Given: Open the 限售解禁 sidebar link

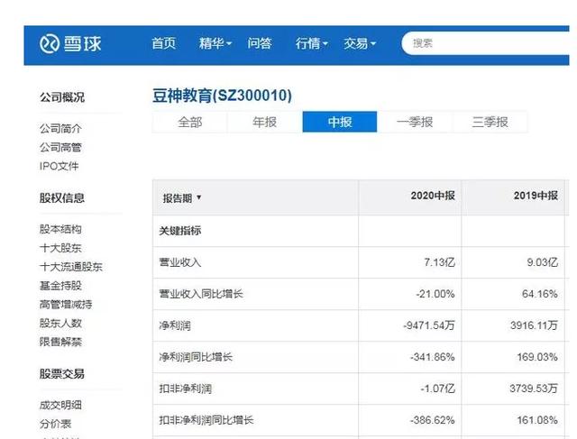Looking at the screenshot, I should [60, 342].
